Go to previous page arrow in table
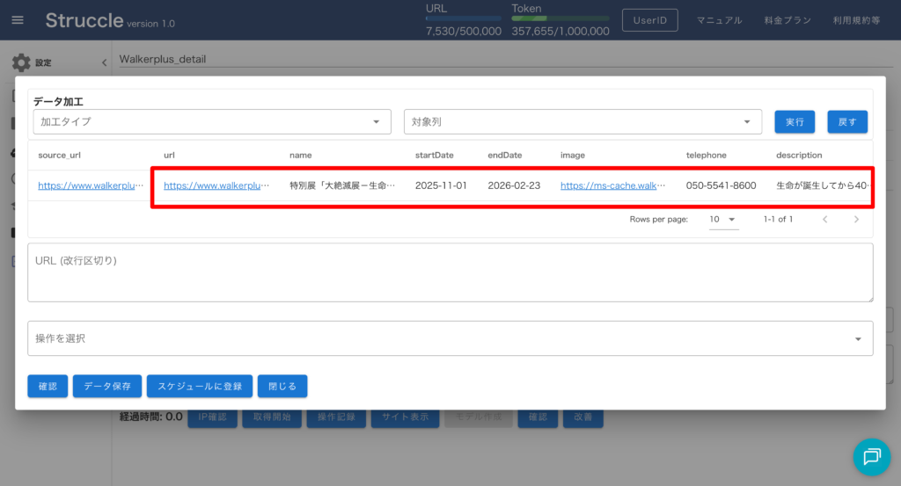901x486 pixels. point(824,219)
